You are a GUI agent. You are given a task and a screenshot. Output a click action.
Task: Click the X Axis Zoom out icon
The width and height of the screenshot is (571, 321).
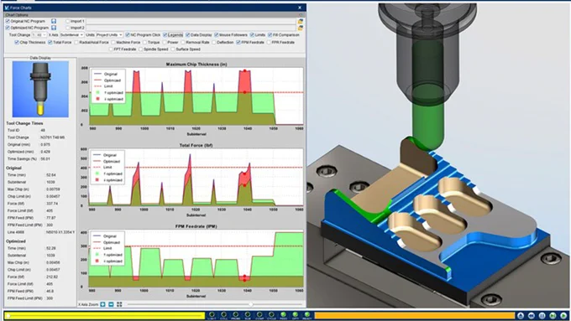tap(111, 304)
